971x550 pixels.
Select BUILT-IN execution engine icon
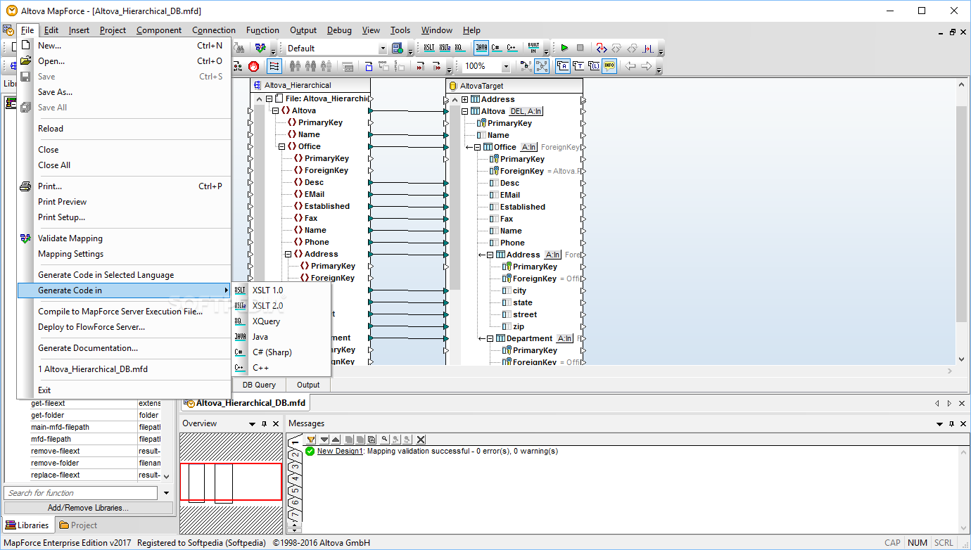pos(533,48)
